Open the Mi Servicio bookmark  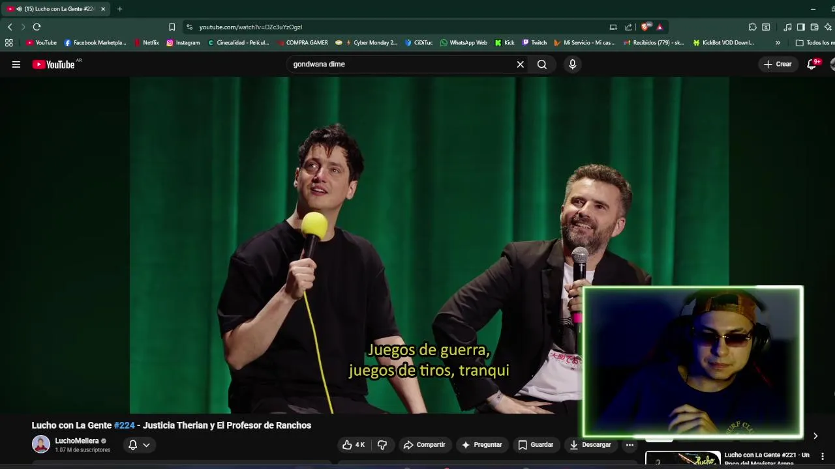[x=584, y=42]
